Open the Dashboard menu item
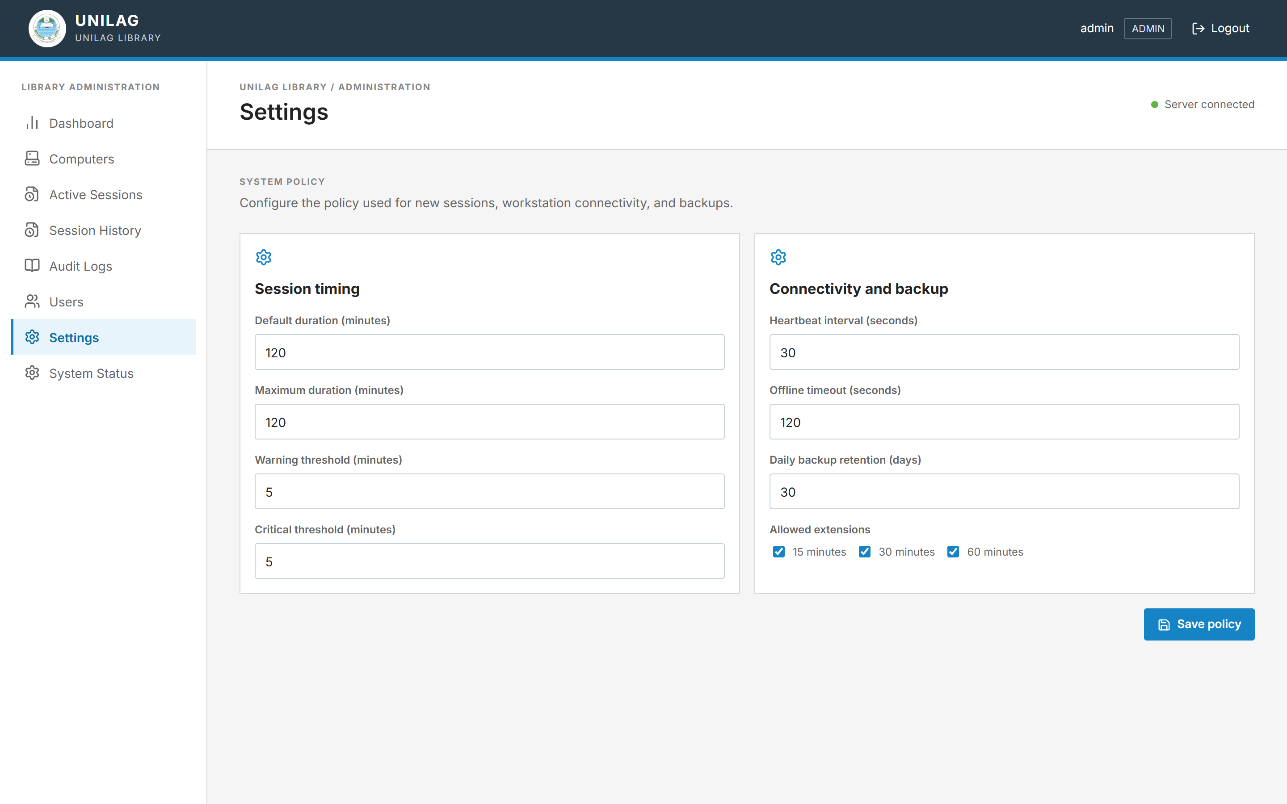 click(x=103, y=123)
